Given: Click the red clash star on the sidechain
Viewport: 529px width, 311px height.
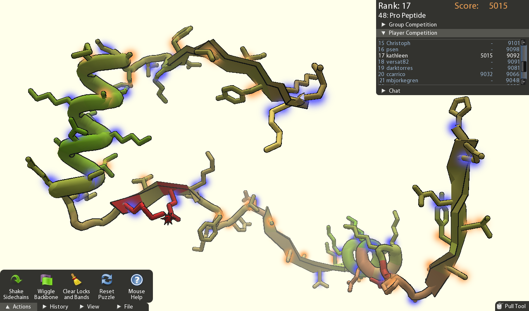Looking at the screenshot, I should 168,219.
